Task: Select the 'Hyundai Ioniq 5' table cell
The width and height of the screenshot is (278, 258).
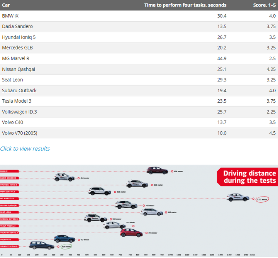Action: click(x=19, y=37)
